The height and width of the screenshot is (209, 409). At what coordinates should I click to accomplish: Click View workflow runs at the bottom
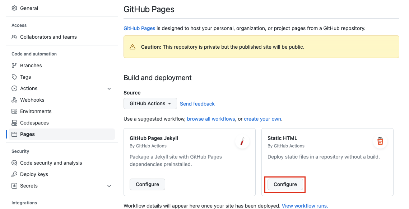[305, 205]
